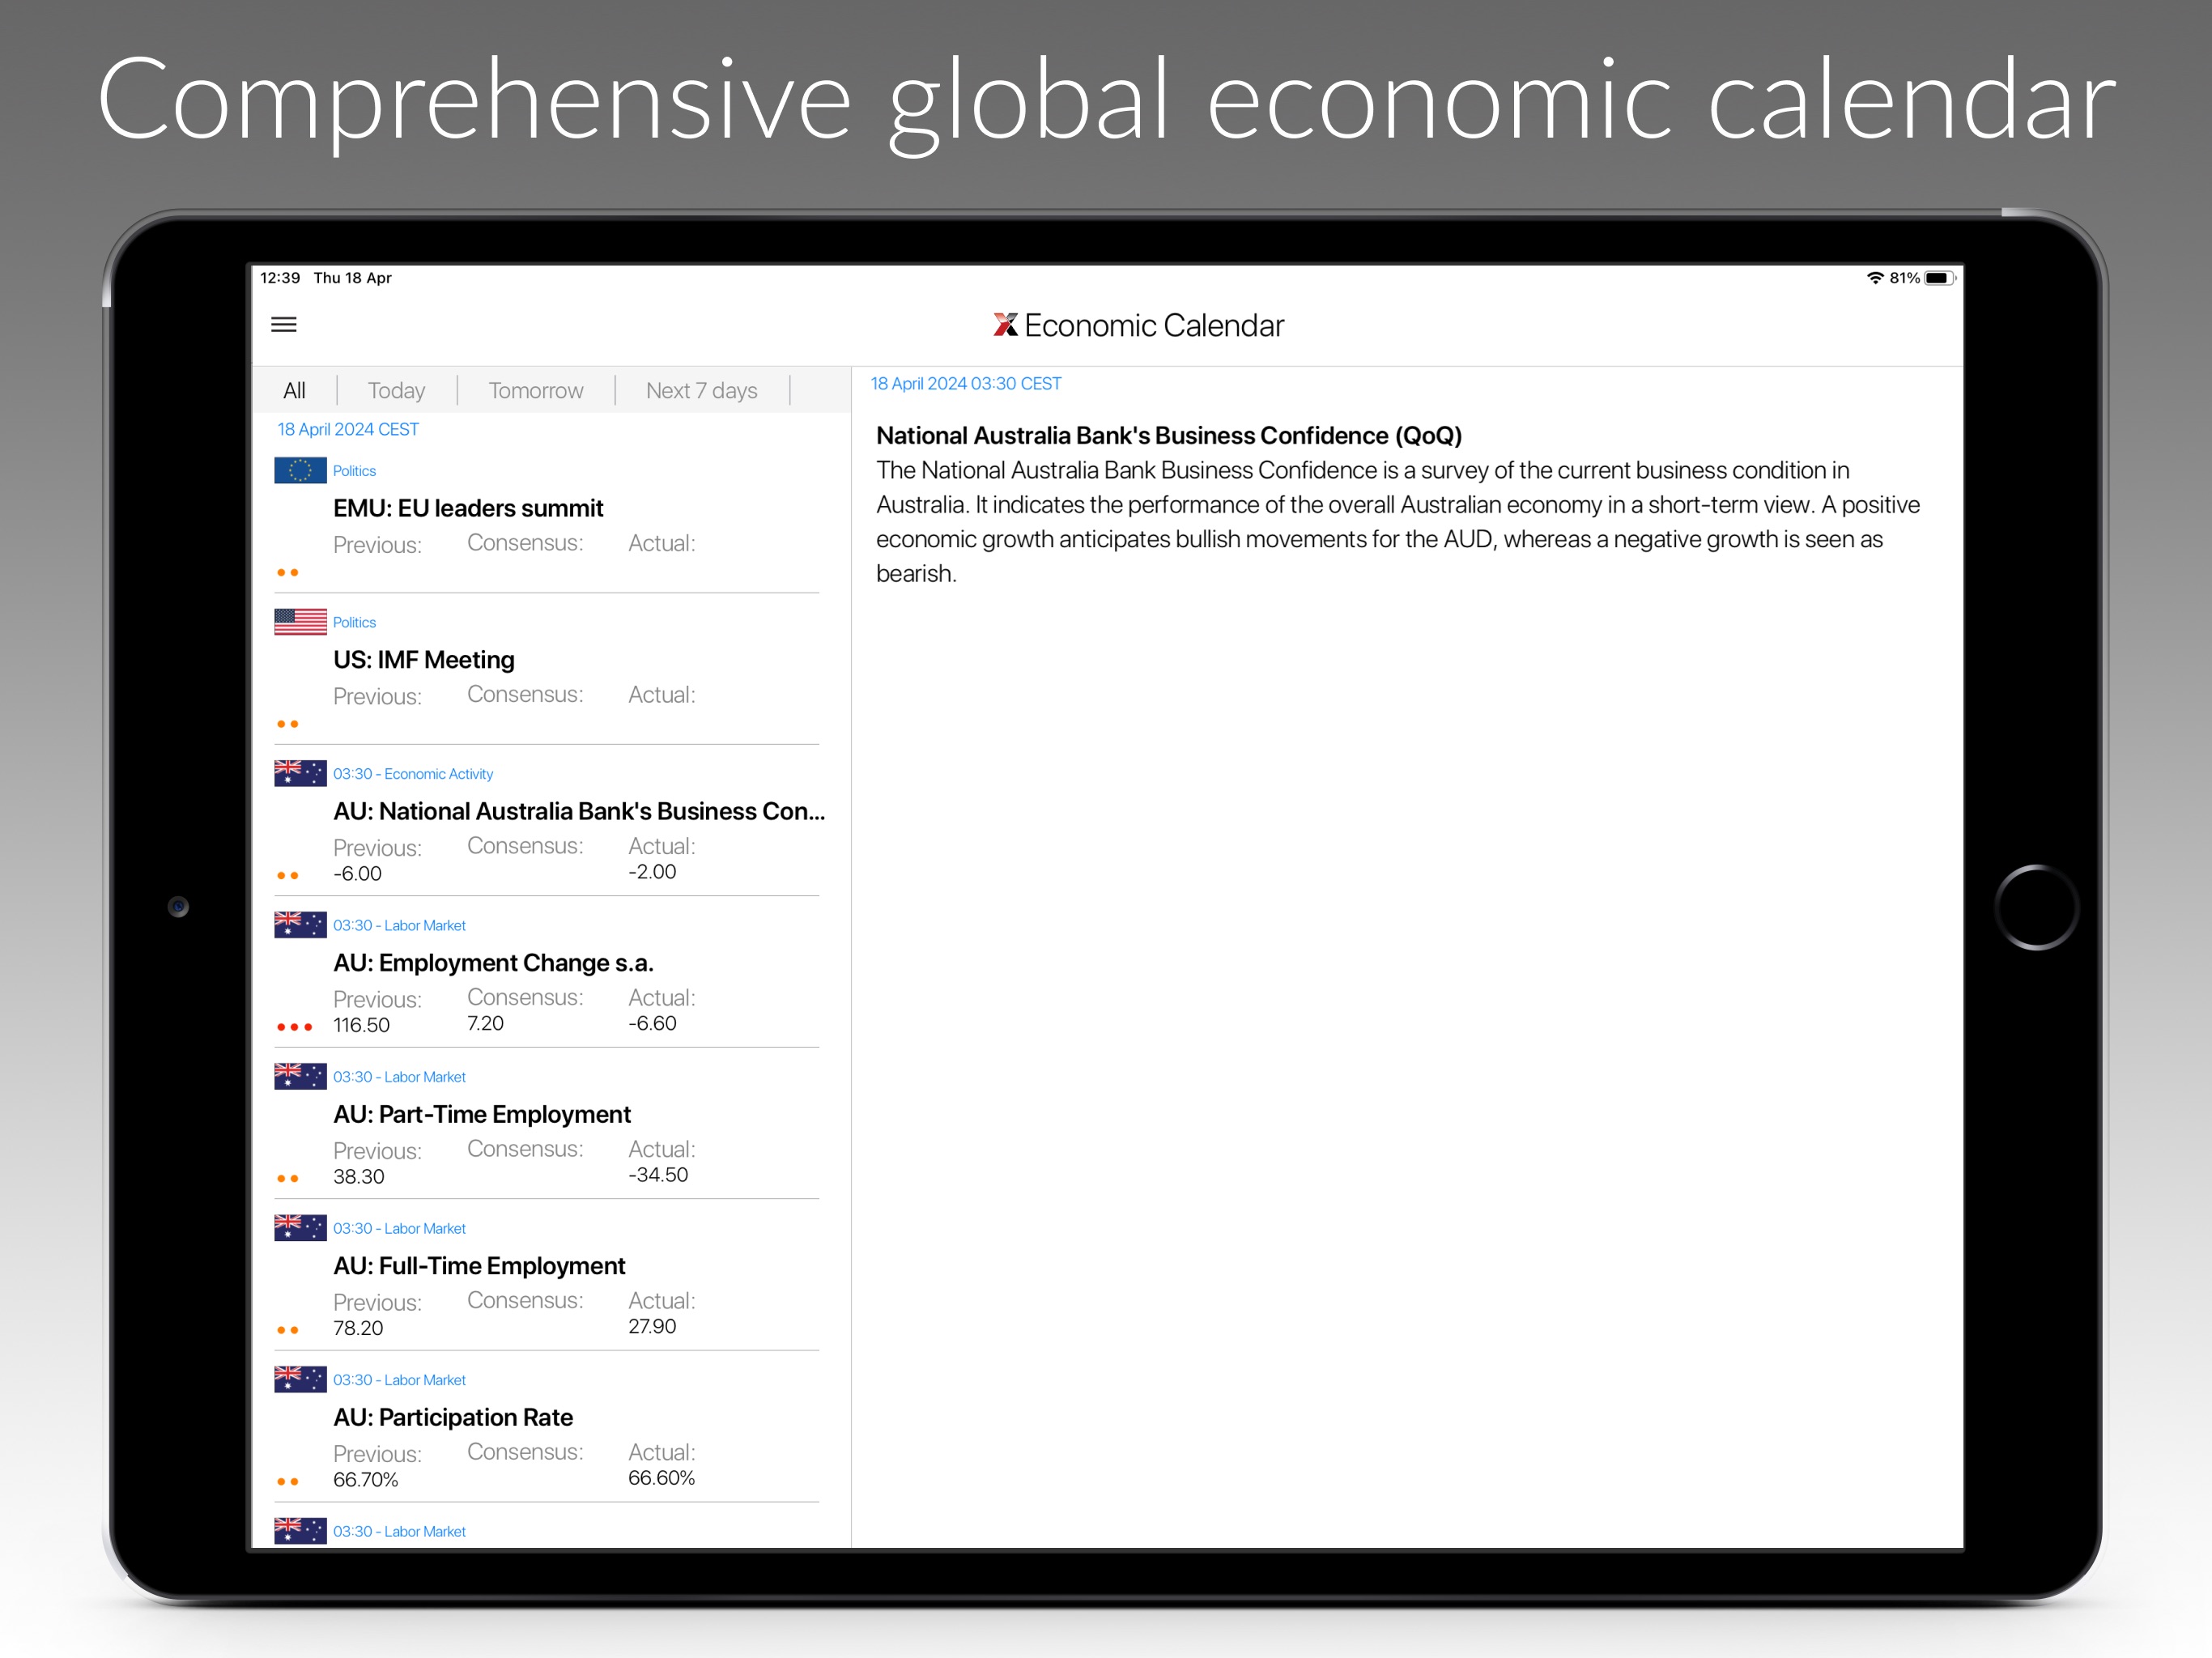Tap importance dots on Full-Time Employment

click(x=288, y=1330)
